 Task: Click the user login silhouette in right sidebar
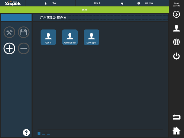(176, 28)
